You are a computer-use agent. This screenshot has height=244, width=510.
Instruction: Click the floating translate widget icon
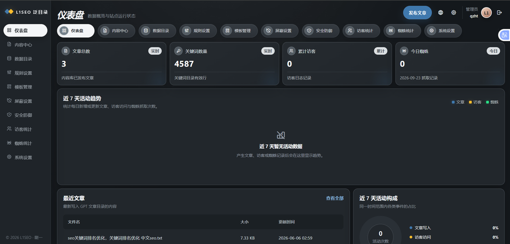tap(505, 35)
